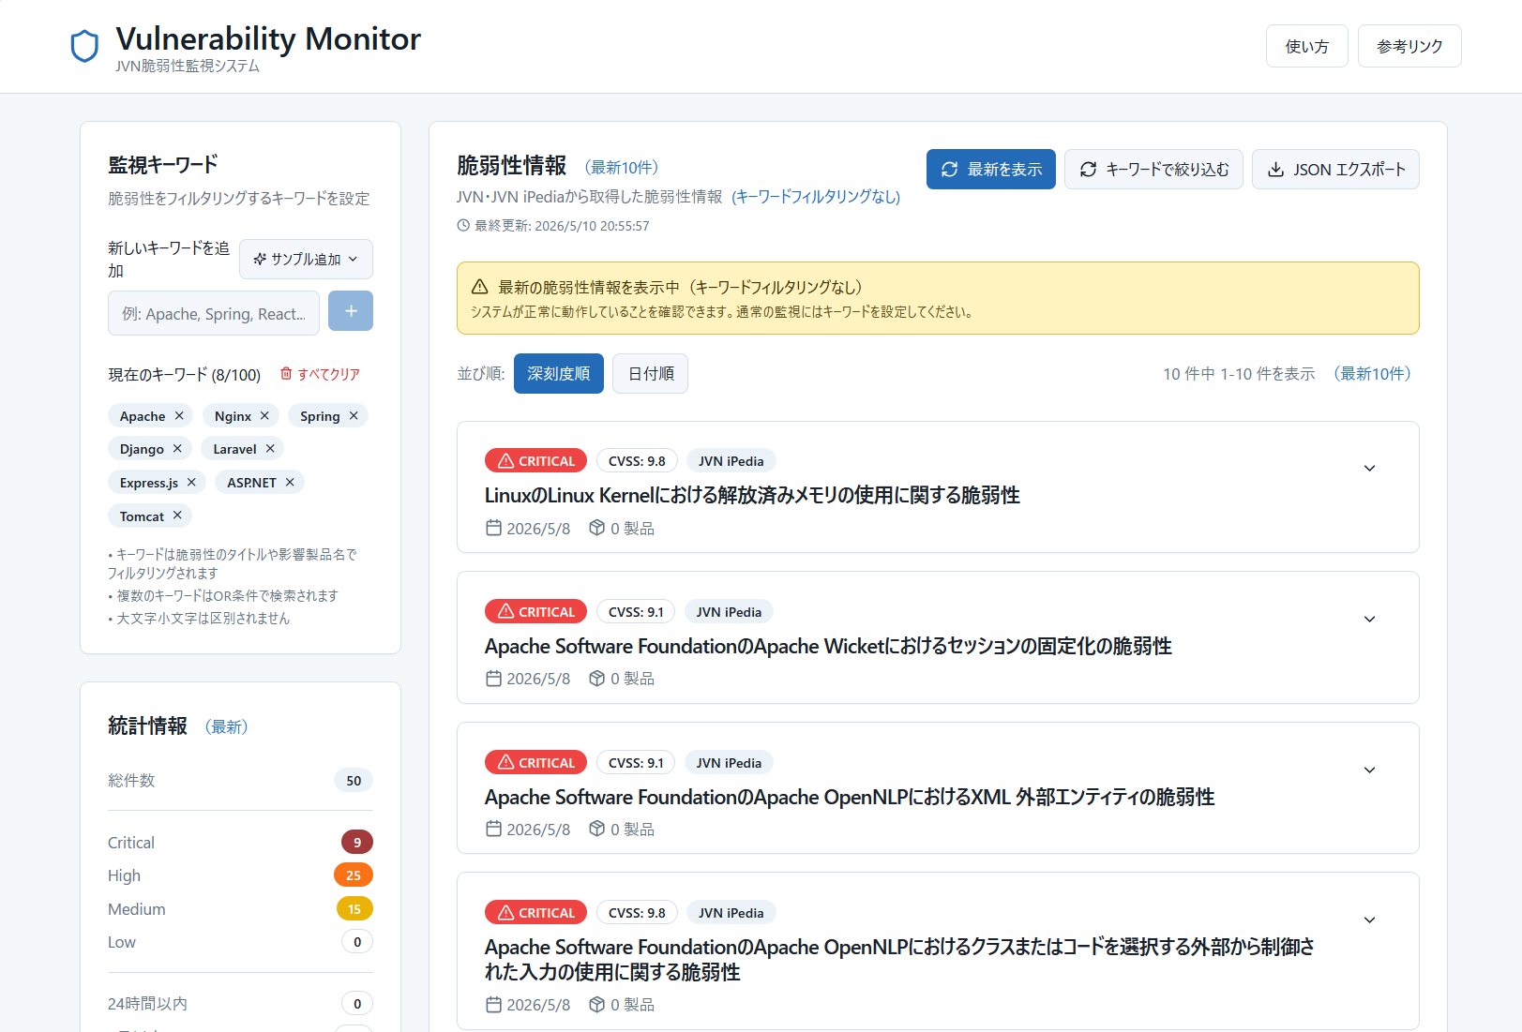Expand the OpenNLP クラスまたはコード card
1522x1032 pixels.
point(1369,920)
